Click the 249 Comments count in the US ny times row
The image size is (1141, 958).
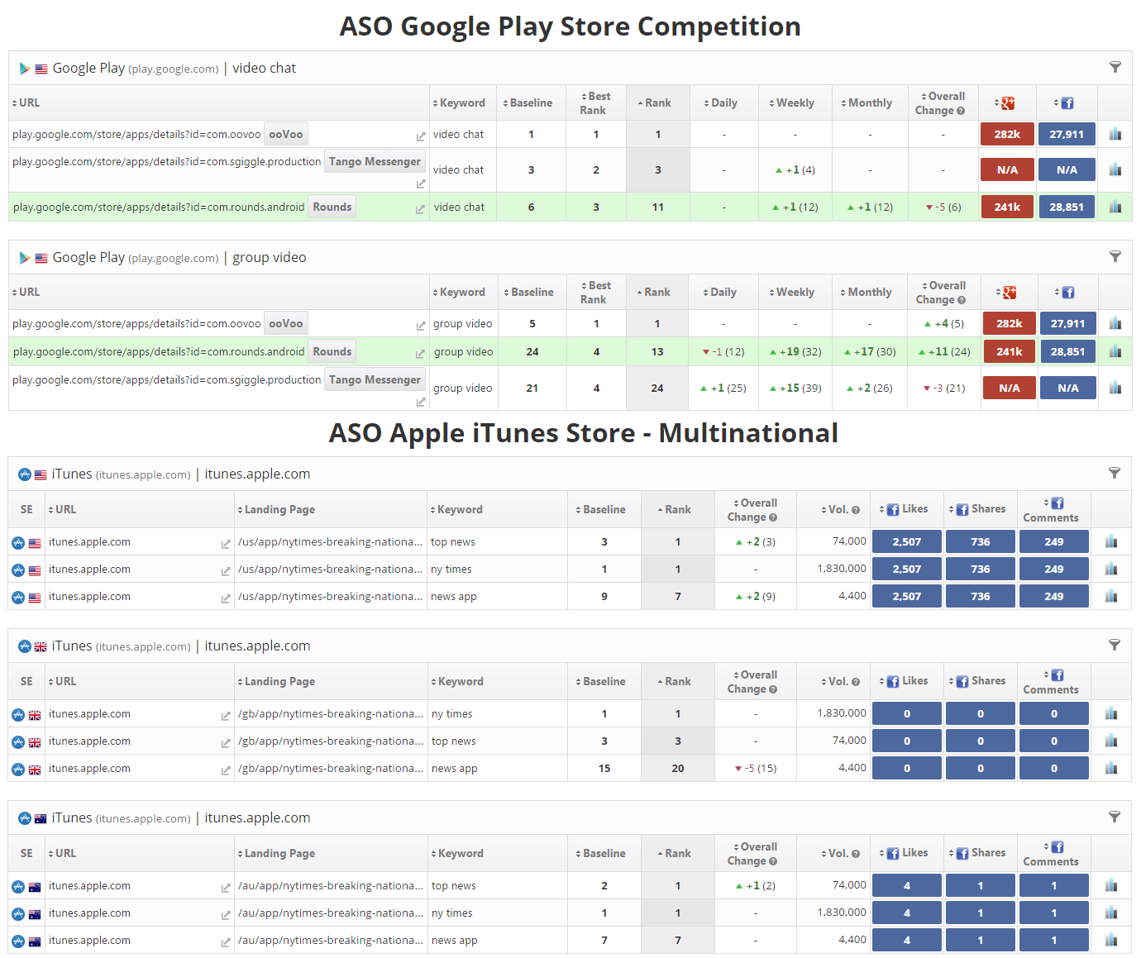click(x=1054, y=569)
